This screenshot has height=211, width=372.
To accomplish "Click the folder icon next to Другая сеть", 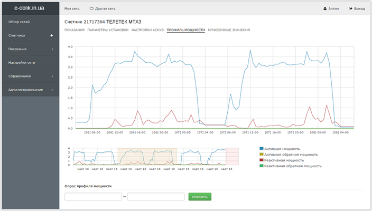I will point(91,8).
